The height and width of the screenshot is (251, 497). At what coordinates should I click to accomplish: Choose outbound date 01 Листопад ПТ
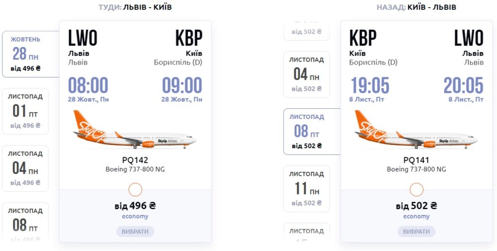tap(26, 111)
